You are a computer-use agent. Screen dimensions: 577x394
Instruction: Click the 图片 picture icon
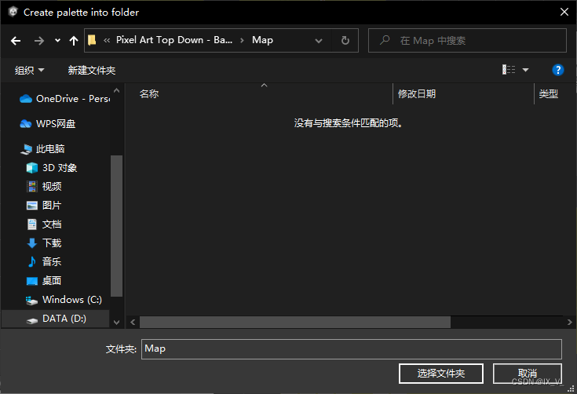pos(32,206)
